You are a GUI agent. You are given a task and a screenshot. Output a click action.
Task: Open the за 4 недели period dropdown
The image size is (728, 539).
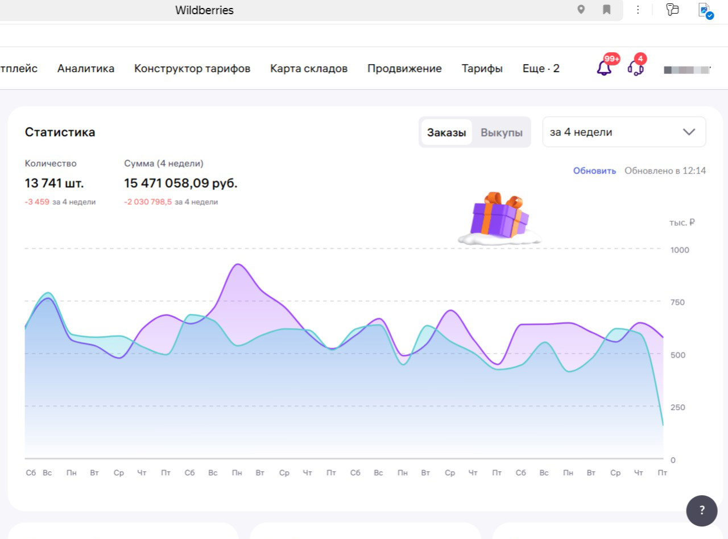pos(624,132)
